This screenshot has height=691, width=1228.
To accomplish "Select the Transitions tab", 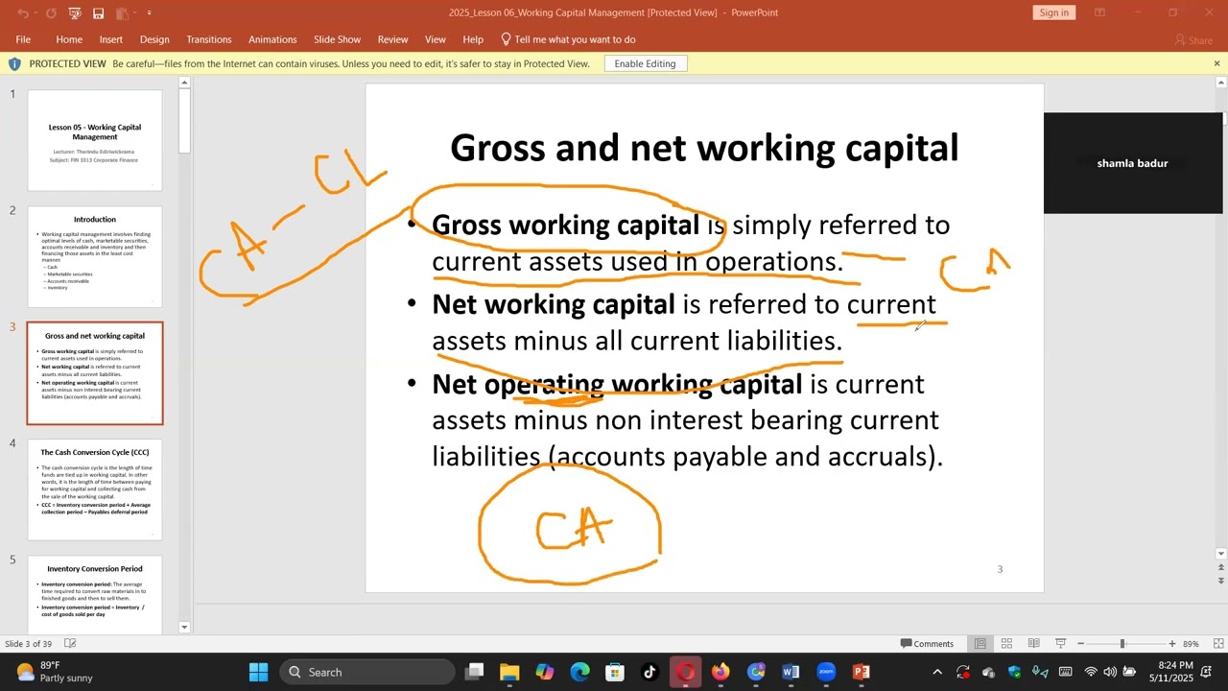I will pyautogui.click(x=209, y=39).
